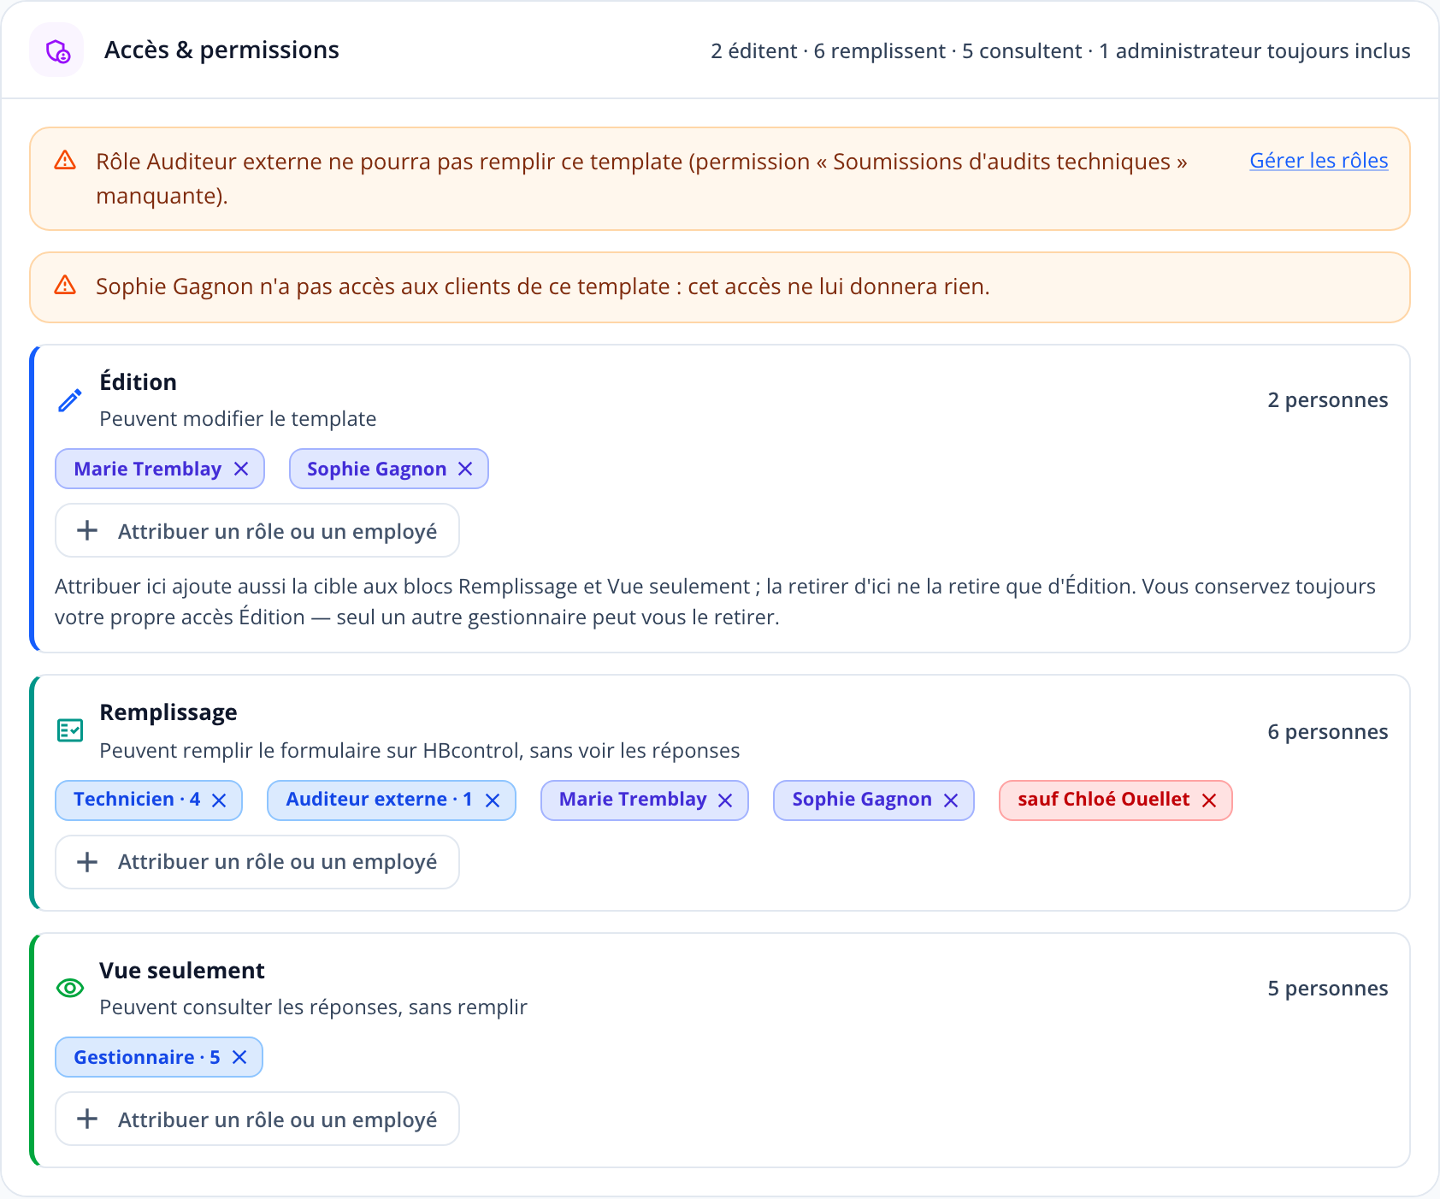The height and width of the screenshot is (1199, 1440).
Task: Click warning icon on Sophie Gagnon alert
Action: pyautogui.click(x=65, y=286)
